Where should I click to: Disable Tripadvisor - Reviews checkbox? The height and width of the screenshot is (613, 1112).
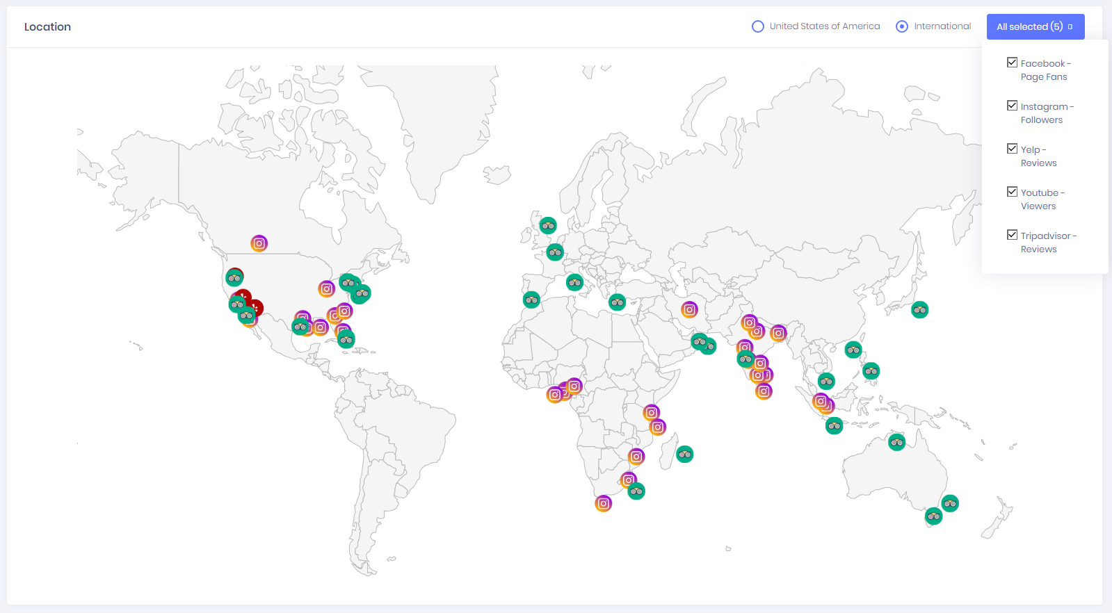1012,235
